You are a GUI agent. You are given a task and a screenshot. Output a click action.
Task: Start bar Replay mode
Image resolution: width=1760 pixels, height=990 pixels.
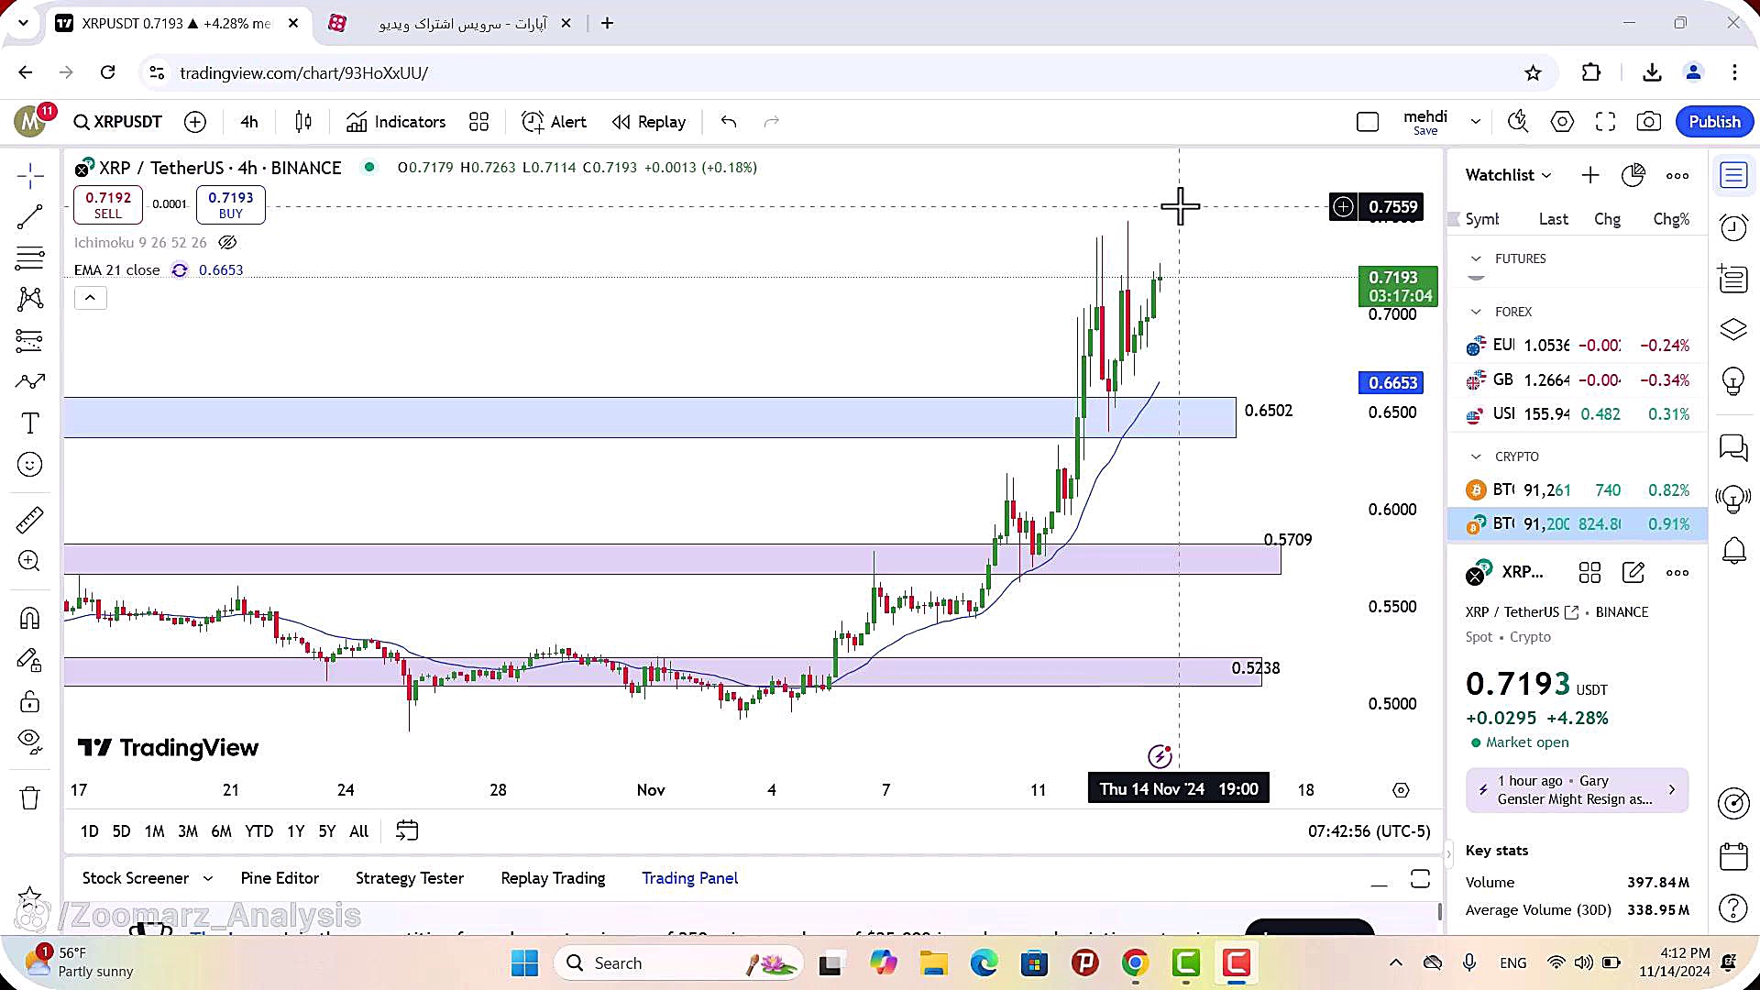pos(649,122)
